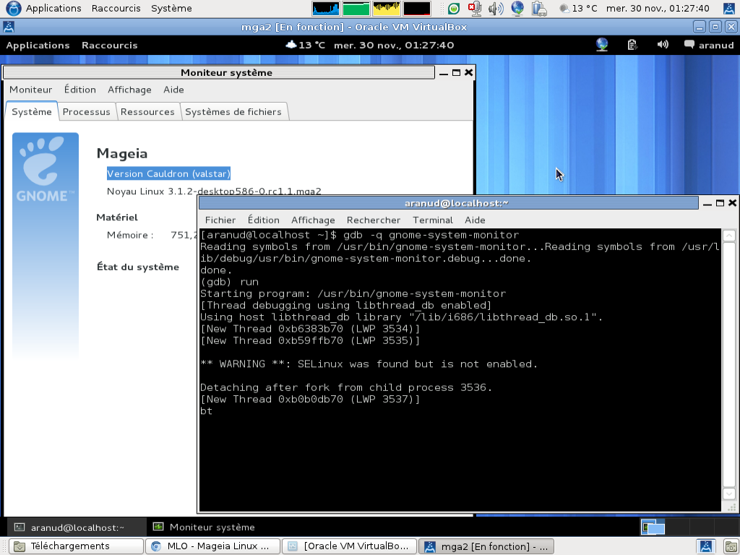The image size is (740, 555).
Task: Open the terminal Affichage menu
Action: pyautogui.click(x=313, y=220)
